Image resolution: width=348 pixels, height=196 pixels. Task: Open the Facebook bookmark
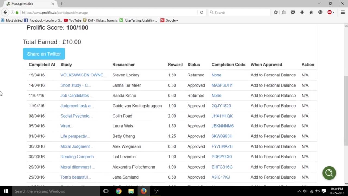click(43, 20)
